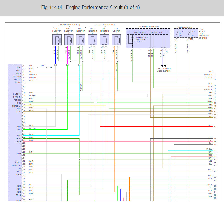Click the Fuel Injector 2 coil symbol
The image size is (224, 202).
coord(116,40)
